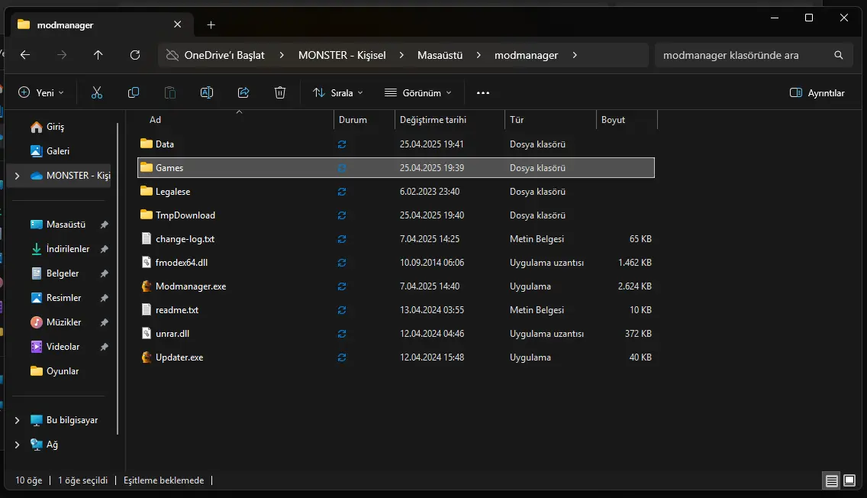Expand chevron after OneDrive'ı Başlat breadcrumb
Viewport: 867px width, 498px height.
(x=282, y=55)
